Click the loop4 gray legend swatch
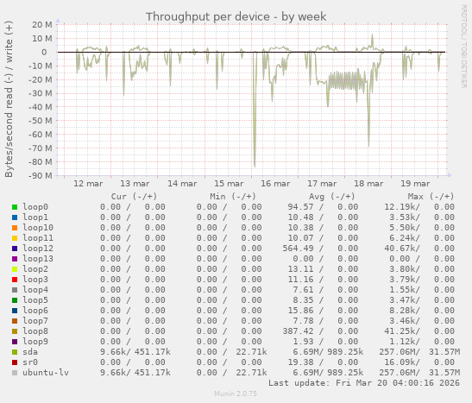The width and height of the screenshot is (472, 403). coord(15,290)
